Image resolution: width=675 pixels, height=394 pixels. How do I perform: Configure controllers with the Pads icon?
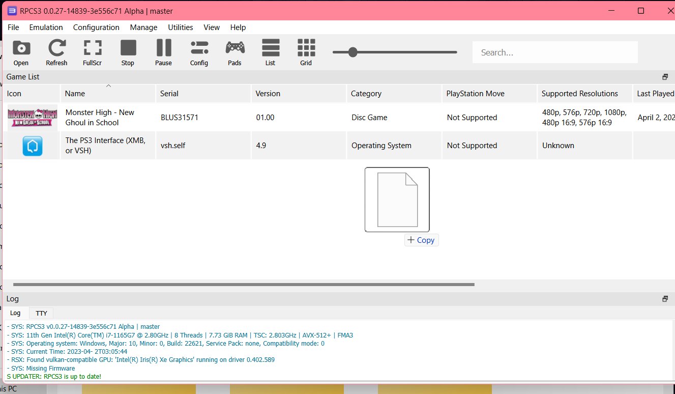234,51
